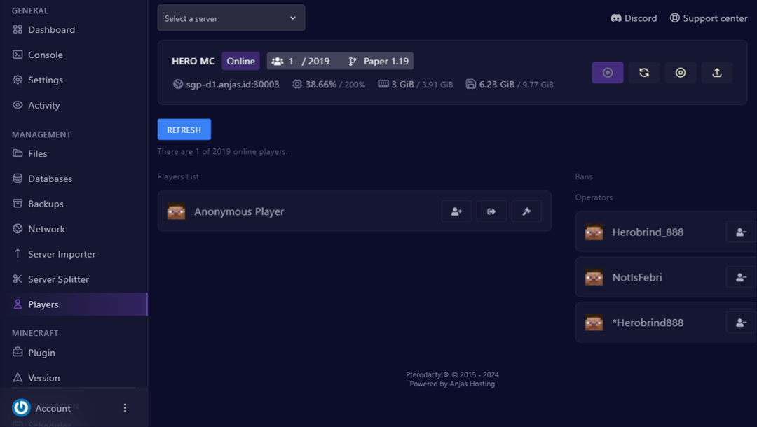Screen dimensions: 757x427
Task: Click the memory usage 3 GiB value
Action: coord(402,84)
